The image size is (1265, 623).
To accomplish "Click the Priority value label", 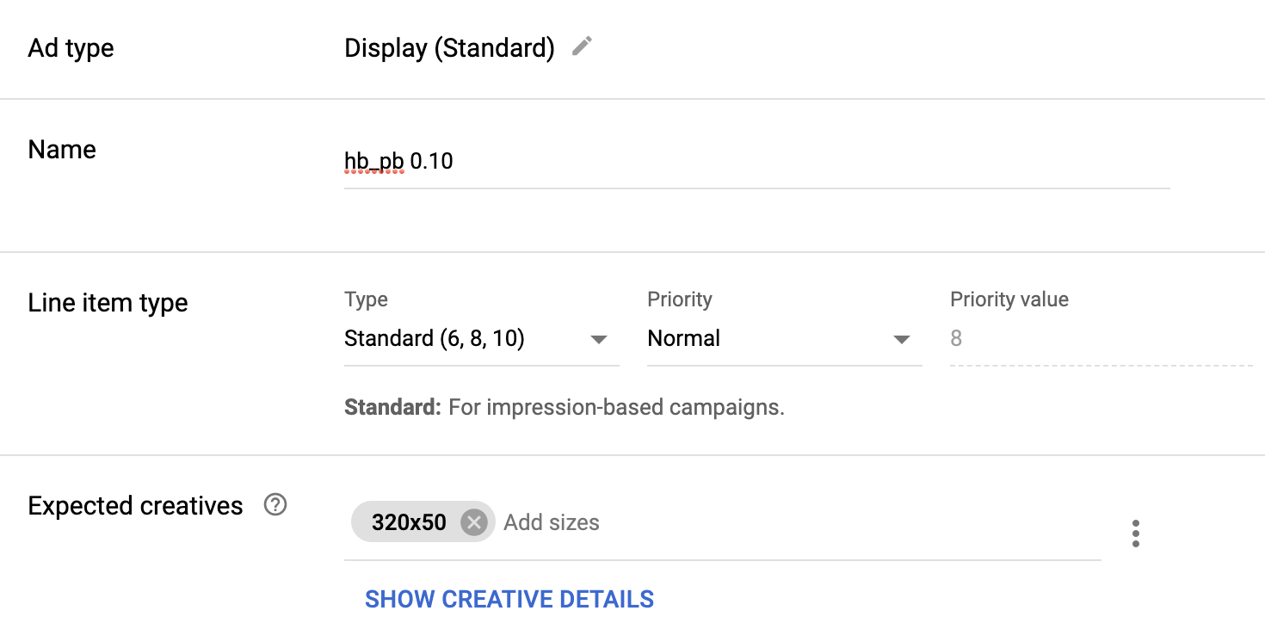I will (x=1009, y=299).
